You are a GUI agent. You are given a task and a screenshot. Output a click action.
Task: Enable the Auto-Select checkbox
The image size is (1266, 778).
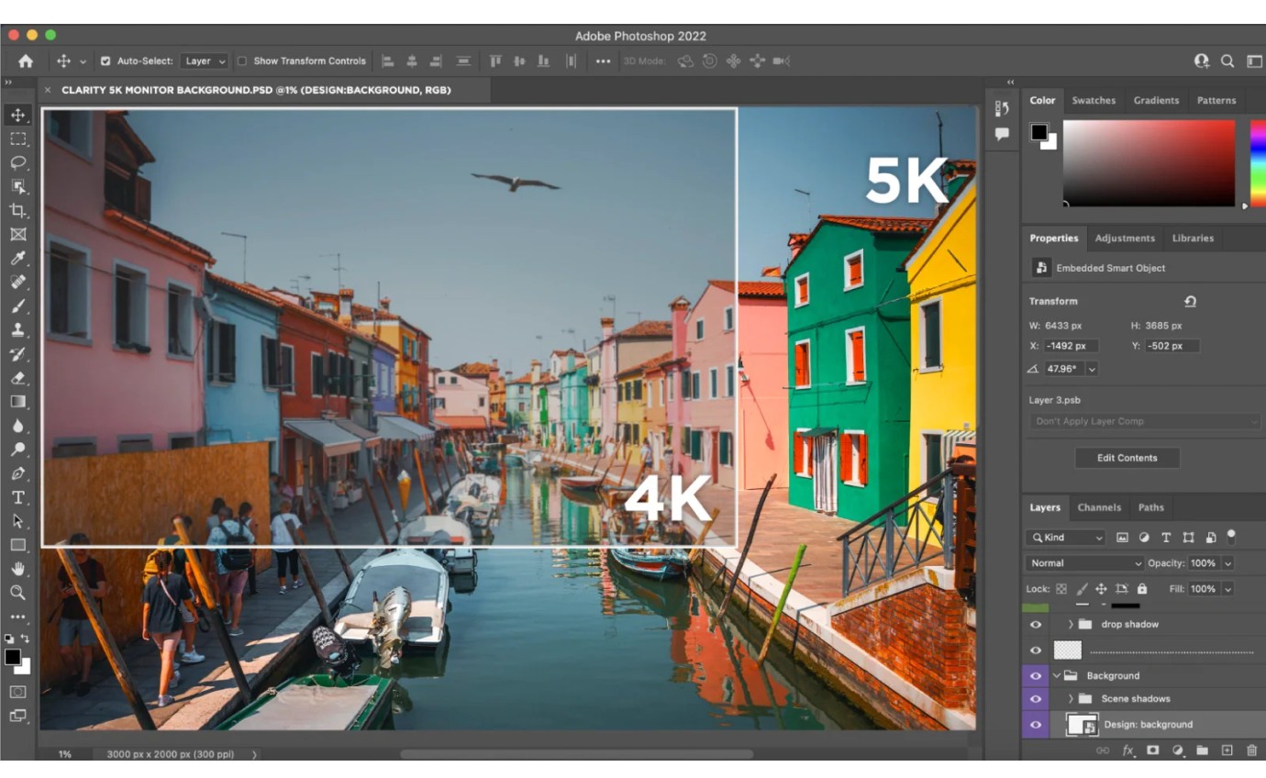pyautogui.click(x=104, y=61)
